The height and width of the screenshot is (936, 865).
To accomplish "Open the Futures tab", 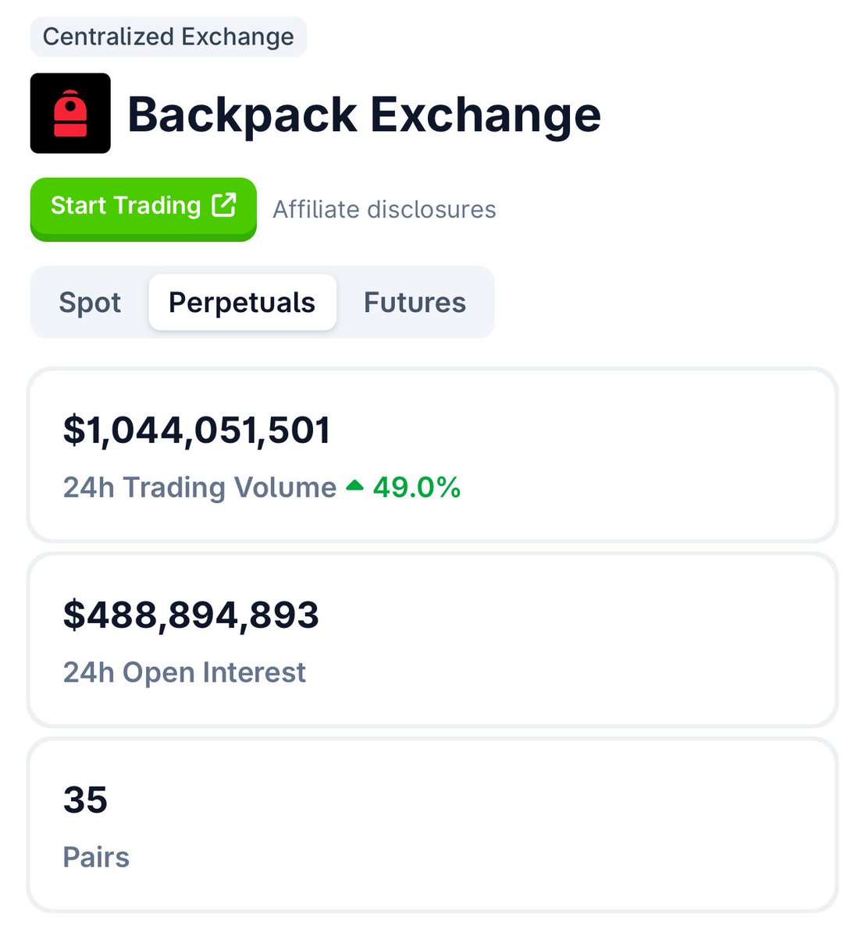I will (x=415, y=303).
